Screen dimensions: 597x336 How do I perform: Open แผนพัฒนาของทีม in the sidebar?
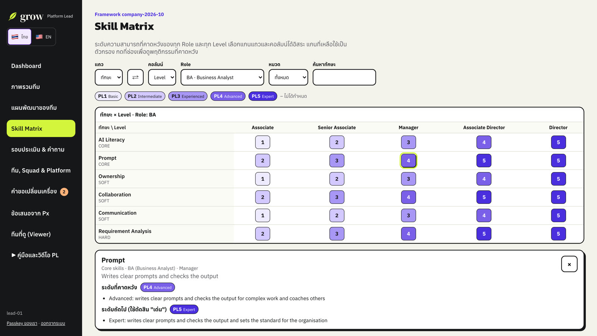tap(41, 108)
